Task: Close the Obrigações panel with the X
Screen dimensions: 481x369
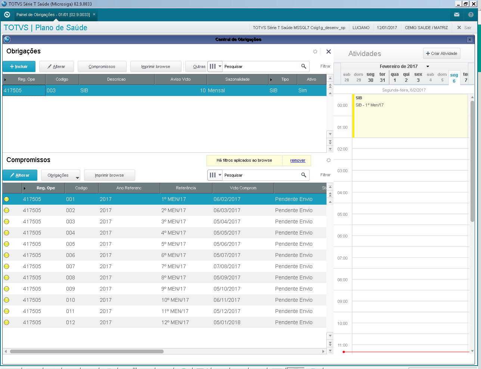Action: pos(329,52)
